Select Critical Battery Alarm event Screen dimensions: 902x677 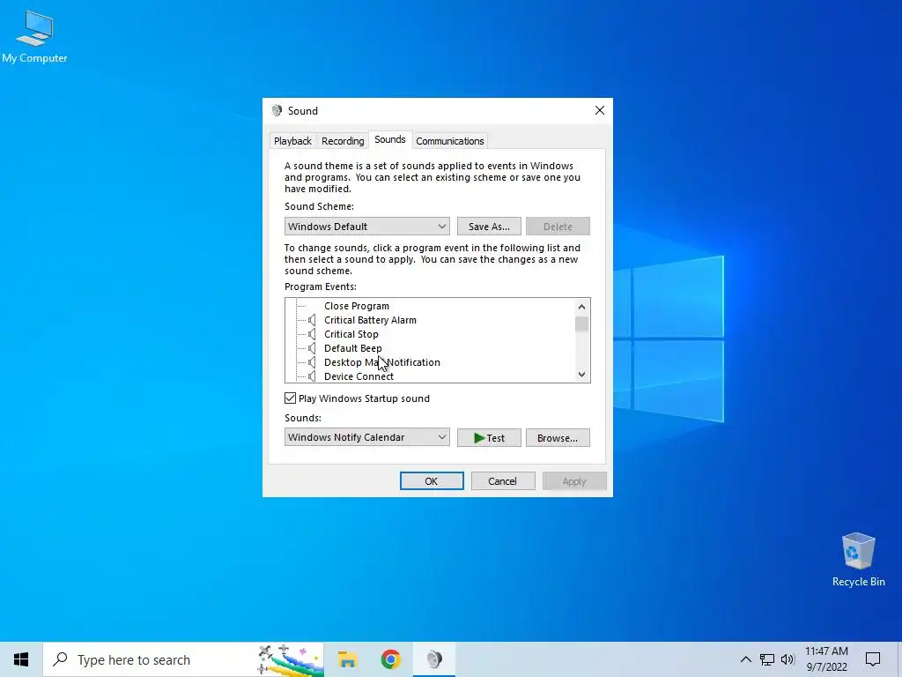click(370, 320)
